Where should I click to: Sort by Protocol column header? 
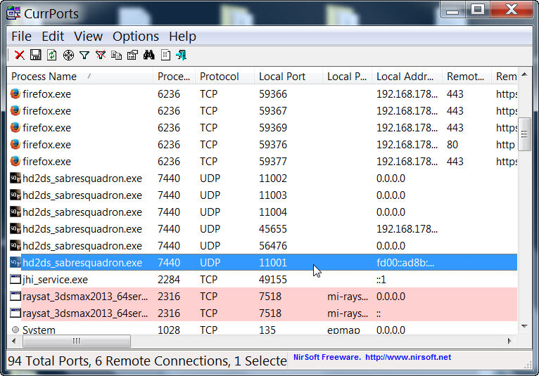224,76
